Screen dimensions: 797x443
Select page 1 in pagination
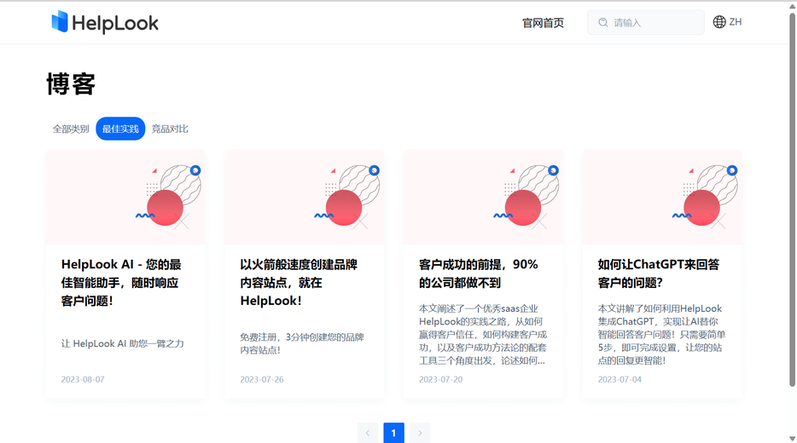(x=394, y=433)
